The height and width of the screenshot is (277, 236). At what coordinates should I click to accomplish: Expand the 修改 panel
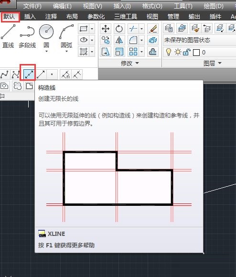130,63
